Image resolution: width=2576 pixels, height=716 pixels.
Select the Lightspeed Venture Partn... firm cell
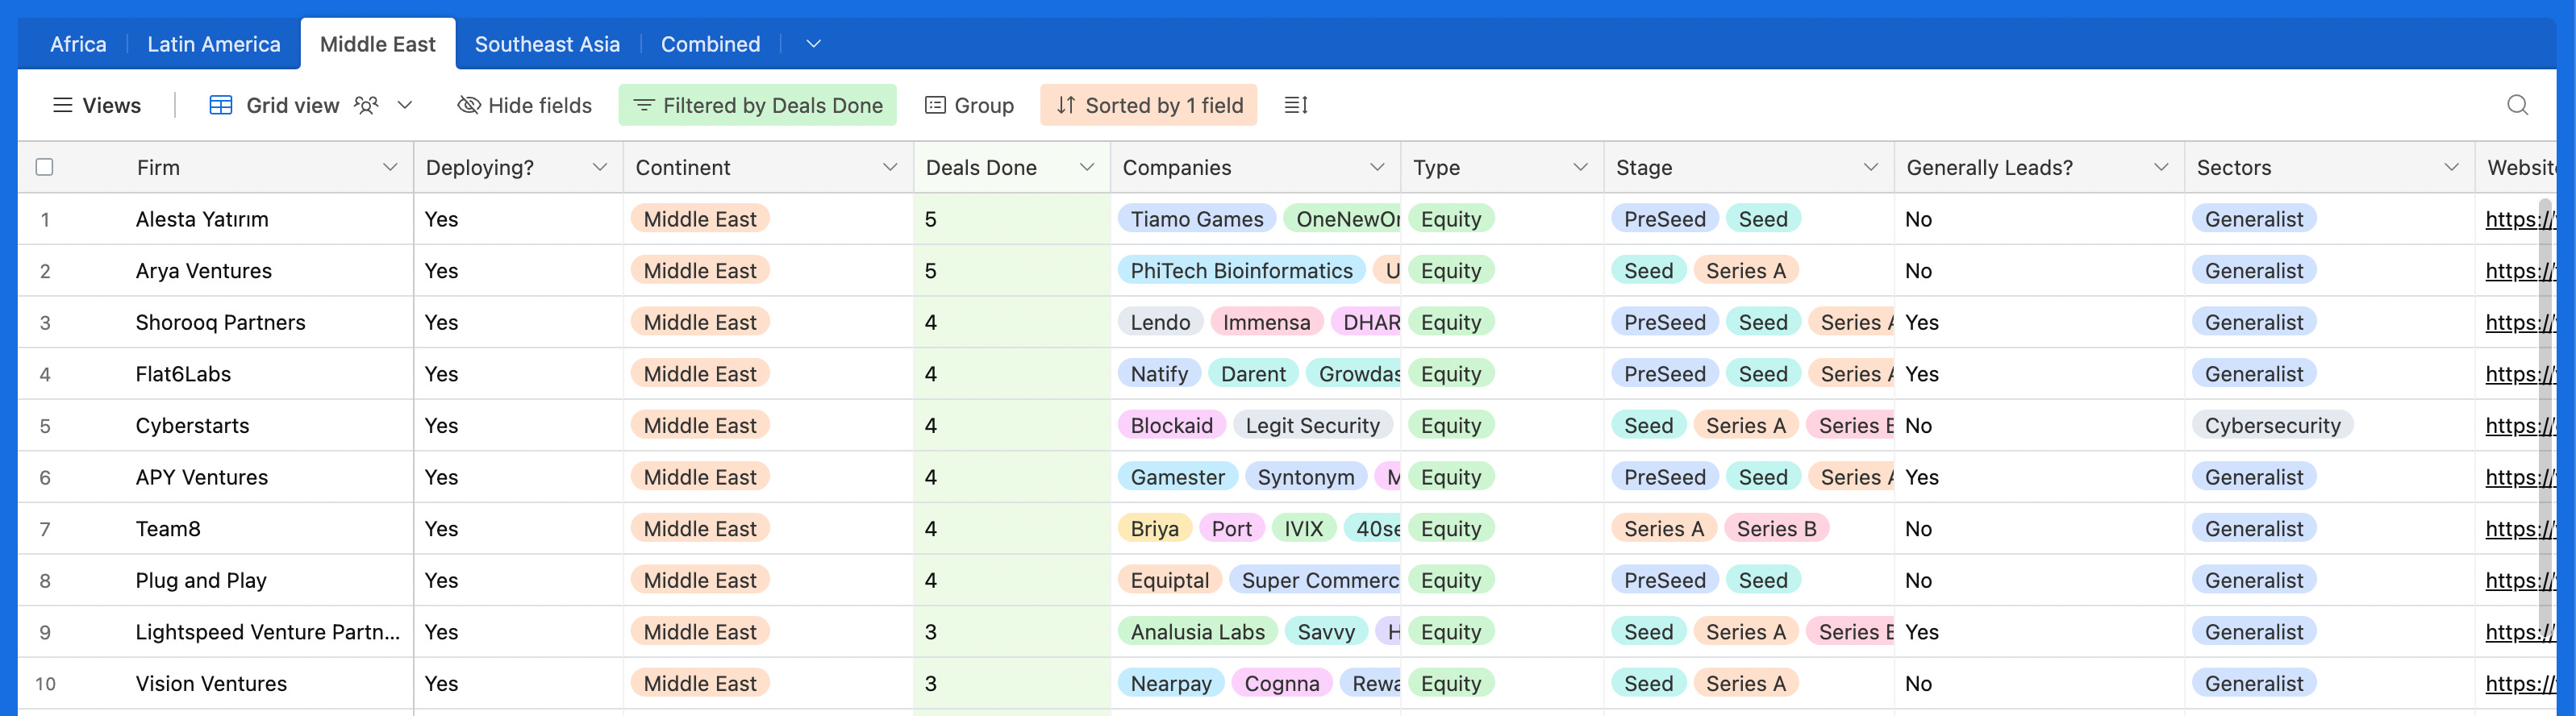coord(268,632)
